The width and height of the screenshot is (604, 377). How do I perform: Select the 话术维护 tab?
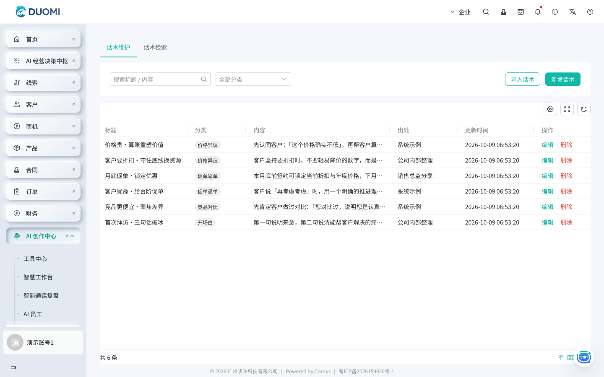[x=118, y=47]
